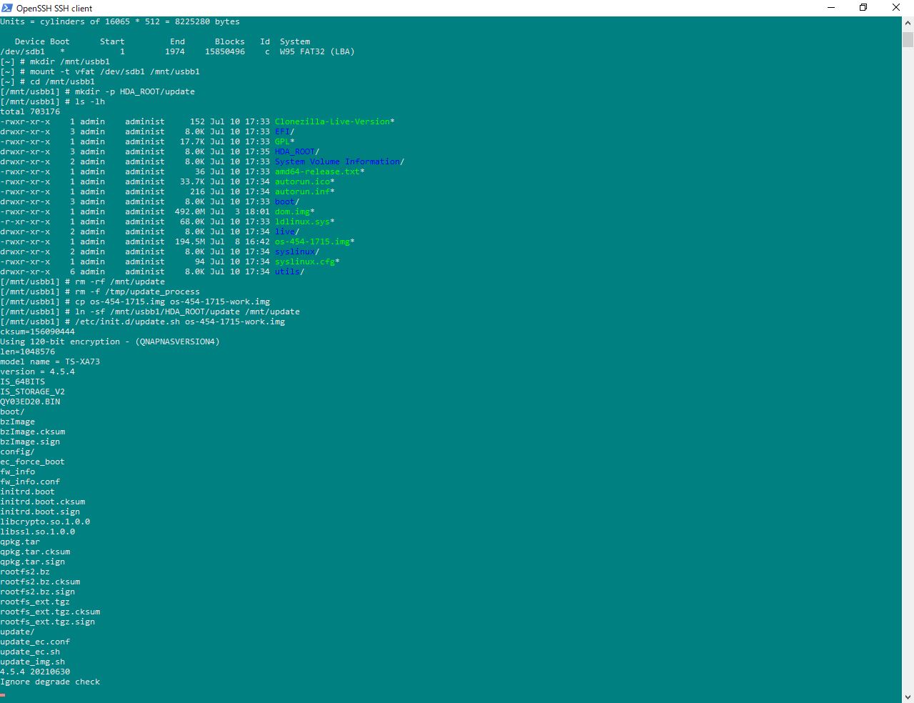Click 'Ignore degrade check' line
This screenshot has height=703, width=914.
[50, 682]
